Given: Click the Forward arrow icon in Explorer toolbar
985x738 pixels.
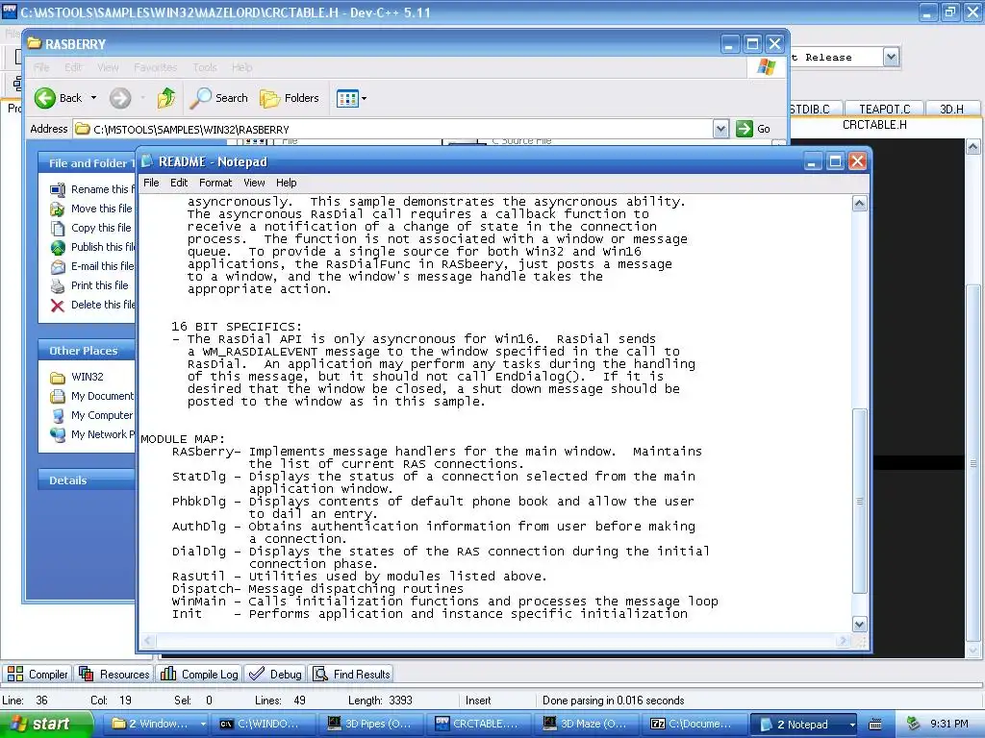Looking at the screenshot, I should click(x=120, y=98).
